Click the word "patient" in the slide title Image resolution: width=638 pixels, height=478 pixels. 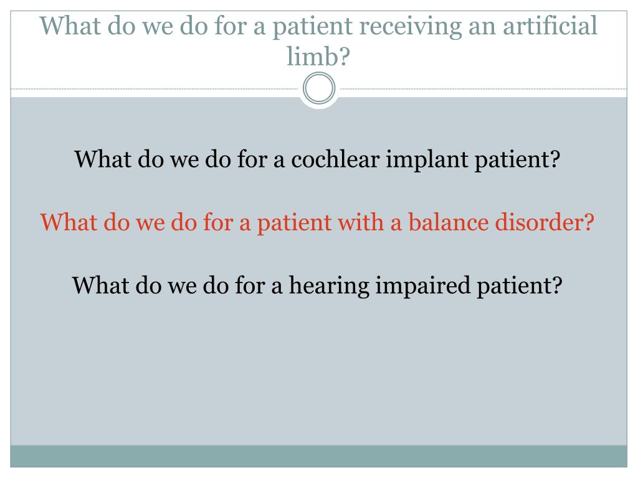[312, 27]
